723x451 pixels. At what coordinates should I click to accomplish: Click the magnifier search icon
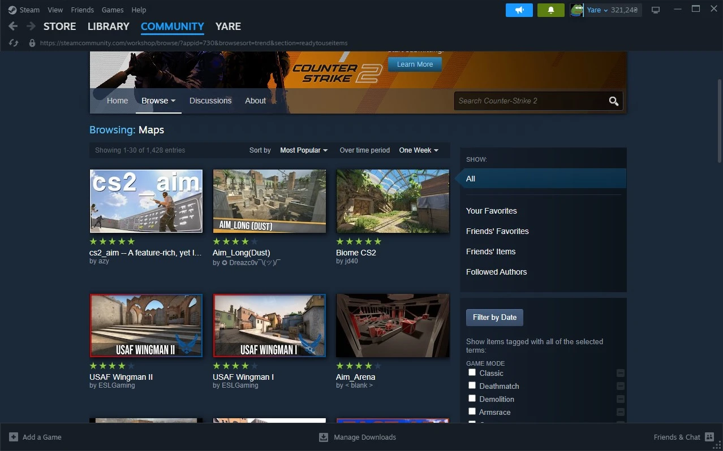(x=614, y=101)
